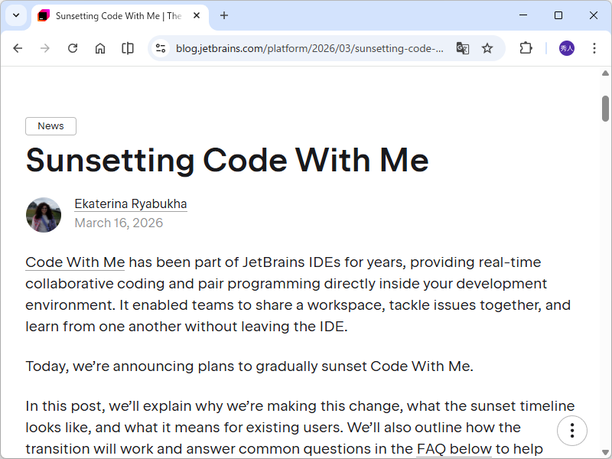Go to the browser home page

(100, 48)
